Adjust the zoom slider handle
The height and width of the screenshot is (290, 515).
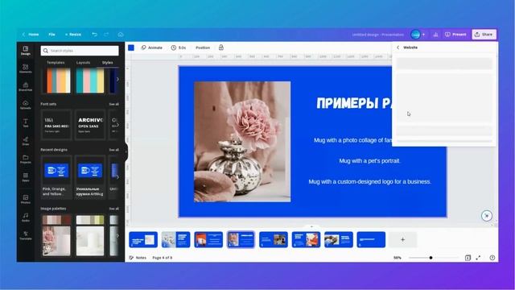click(x=431, y=258)
